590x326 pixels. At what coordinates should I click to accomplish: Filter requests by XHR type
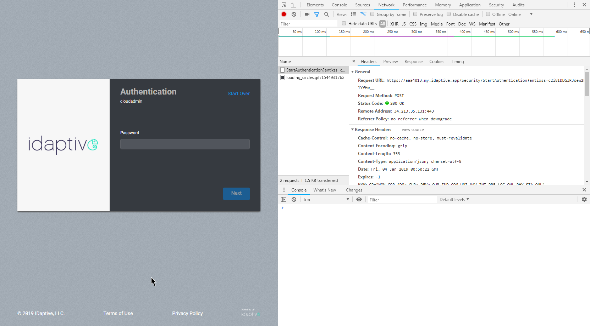[x=394, y=24]
